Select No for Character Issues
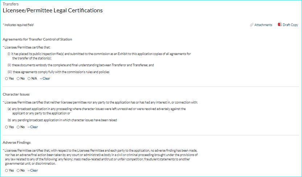Screen dimensions: 302x177 (x=18, y=127)
